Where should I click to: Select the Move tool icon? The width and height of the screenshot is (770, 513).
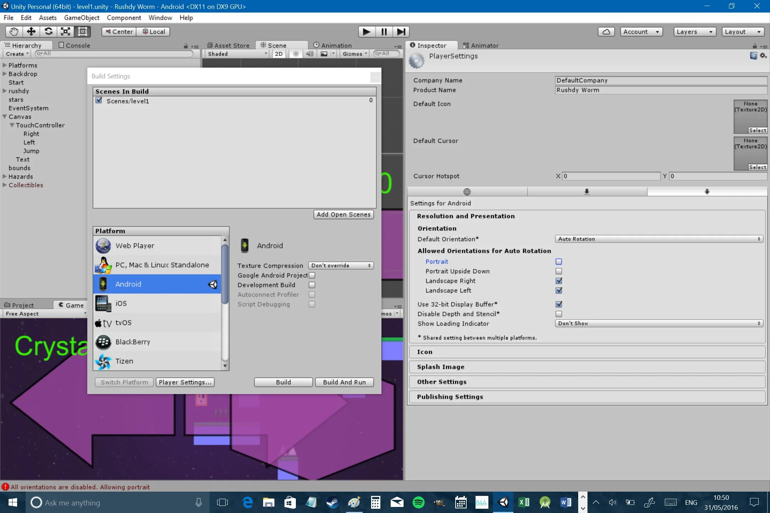(31, 31)
